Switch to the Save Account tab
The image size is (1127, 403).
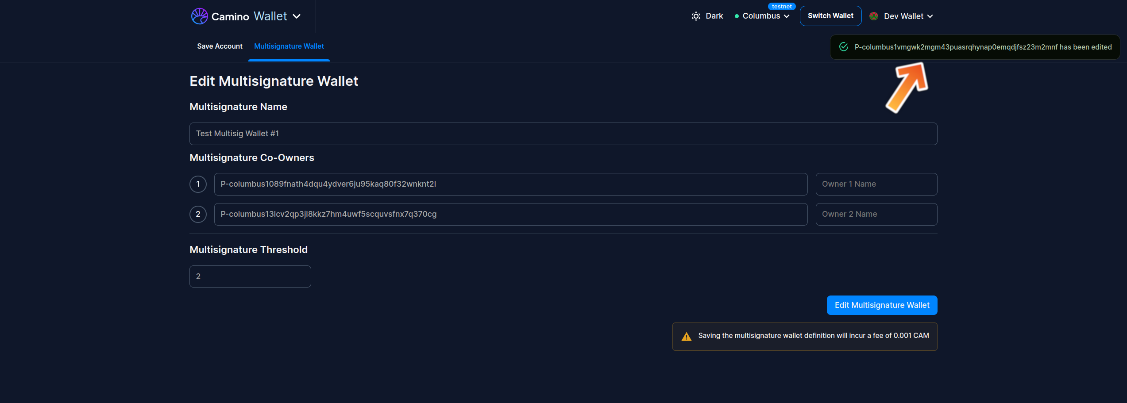220,46
